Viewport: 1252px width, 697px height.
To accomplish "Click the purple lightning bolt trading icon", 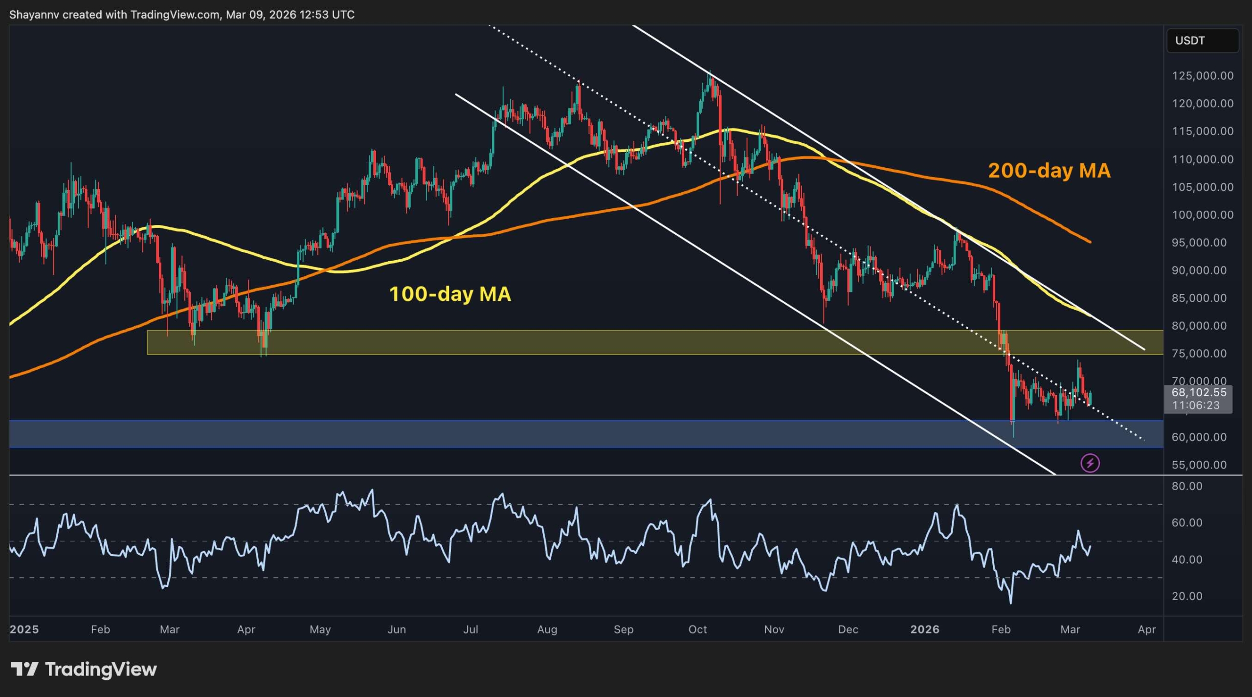I will pos(1090,462).
